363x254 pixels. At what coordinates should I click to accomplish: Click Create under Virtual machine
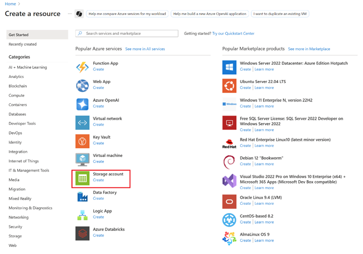pos(98,161)
